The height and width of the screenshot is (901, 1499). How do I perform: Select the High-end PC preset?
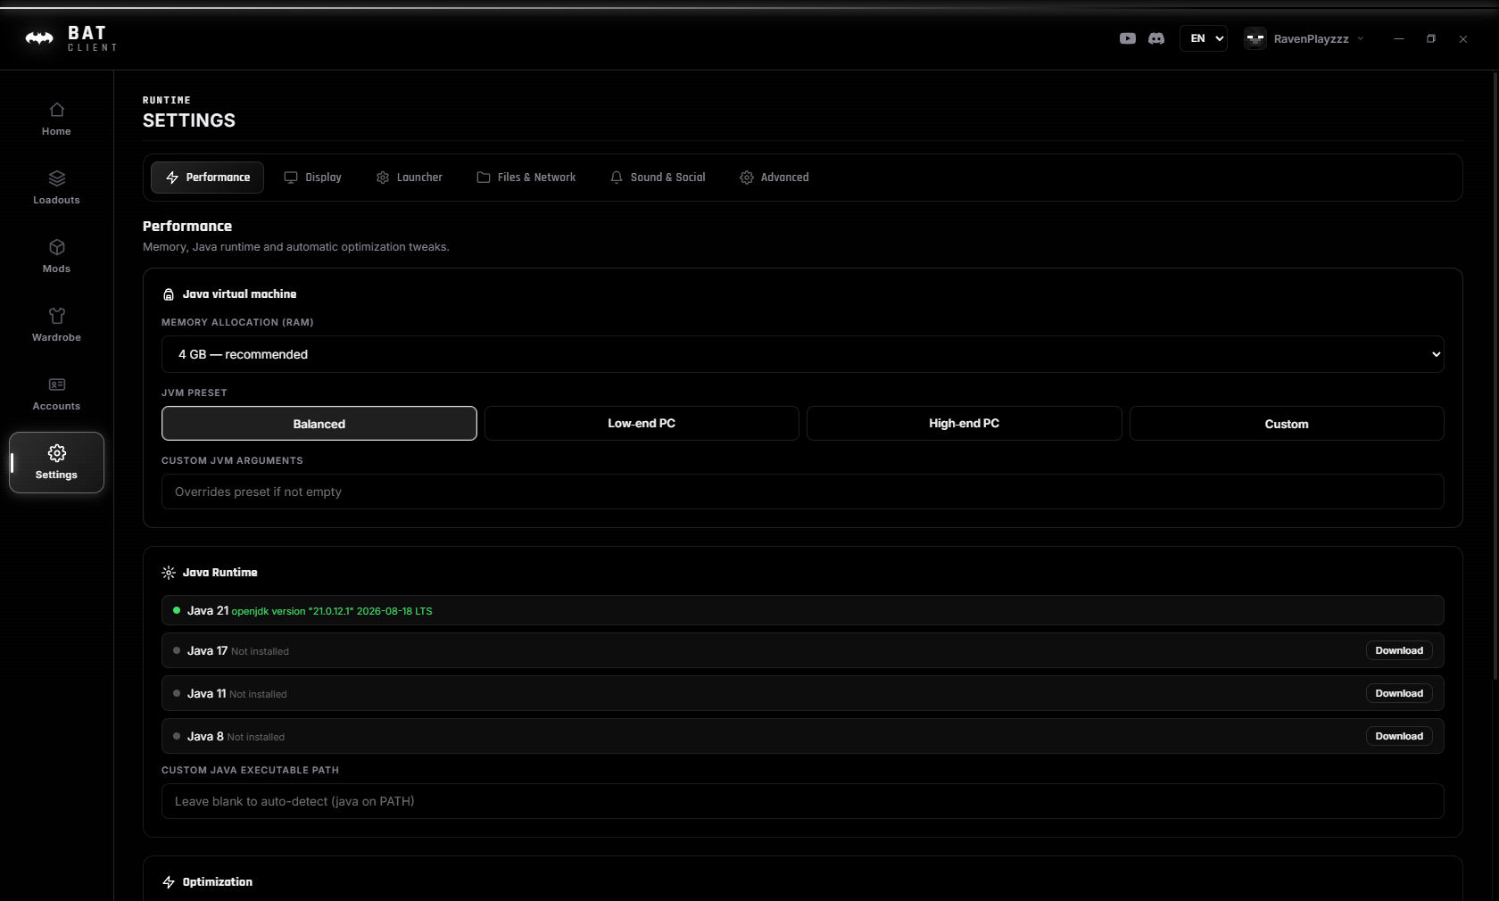coord(965,424)
